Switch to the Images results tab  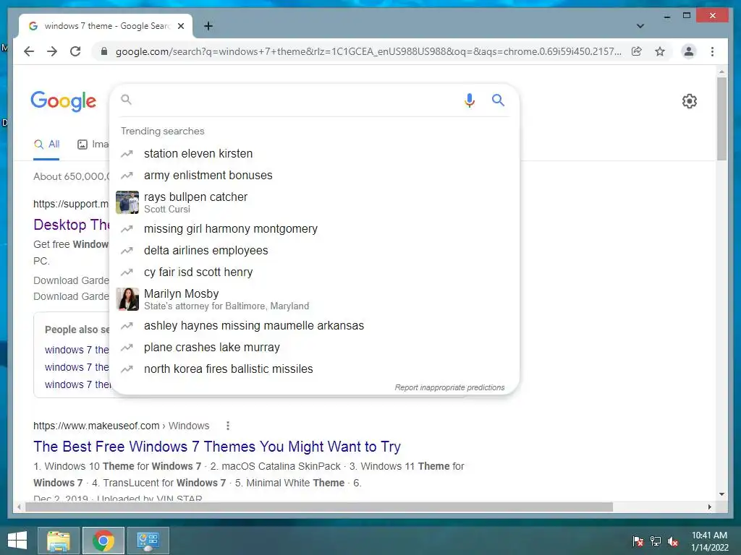pos(93,145)
